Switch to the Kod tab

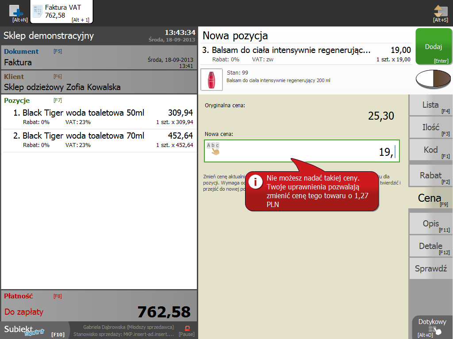[431, 150]
